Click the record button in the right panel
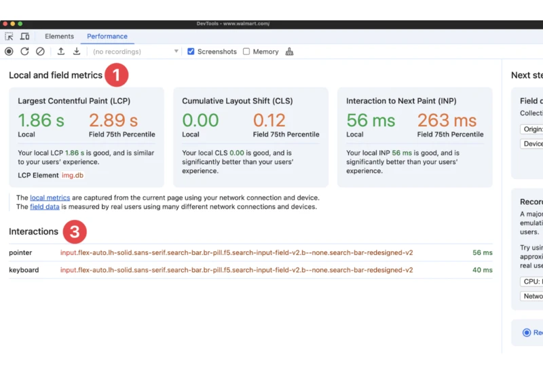Screen dimensions: 543x380 tap(532, 332)
